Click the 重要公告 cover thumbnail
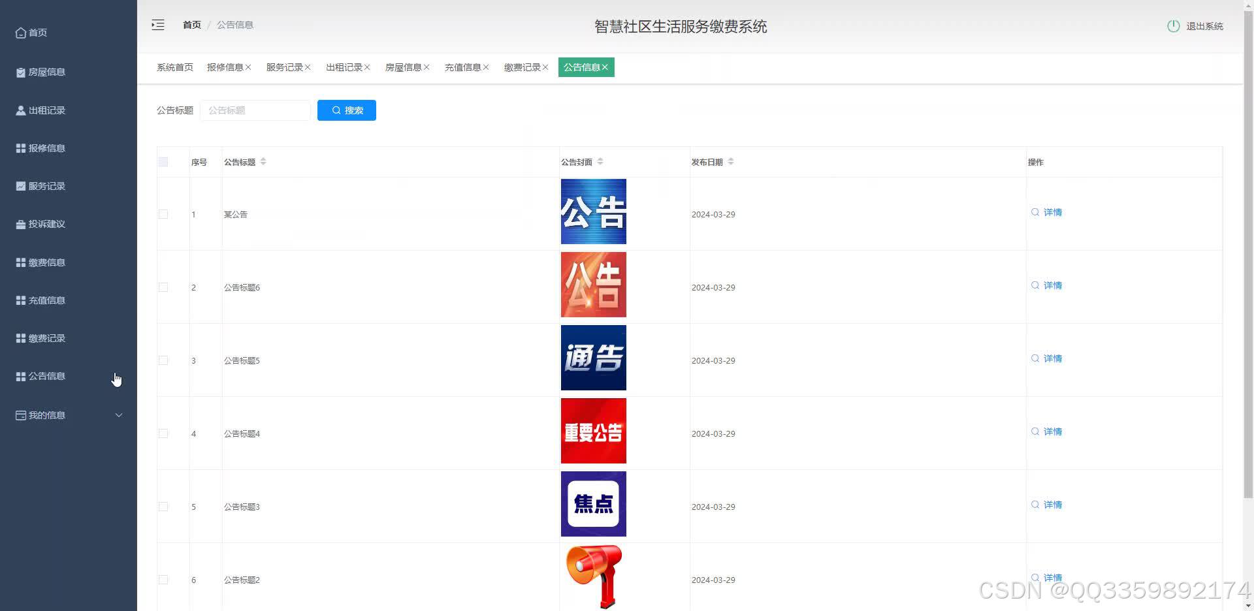The width and height of the screenshot is (1254, 611). pos(594,431)
